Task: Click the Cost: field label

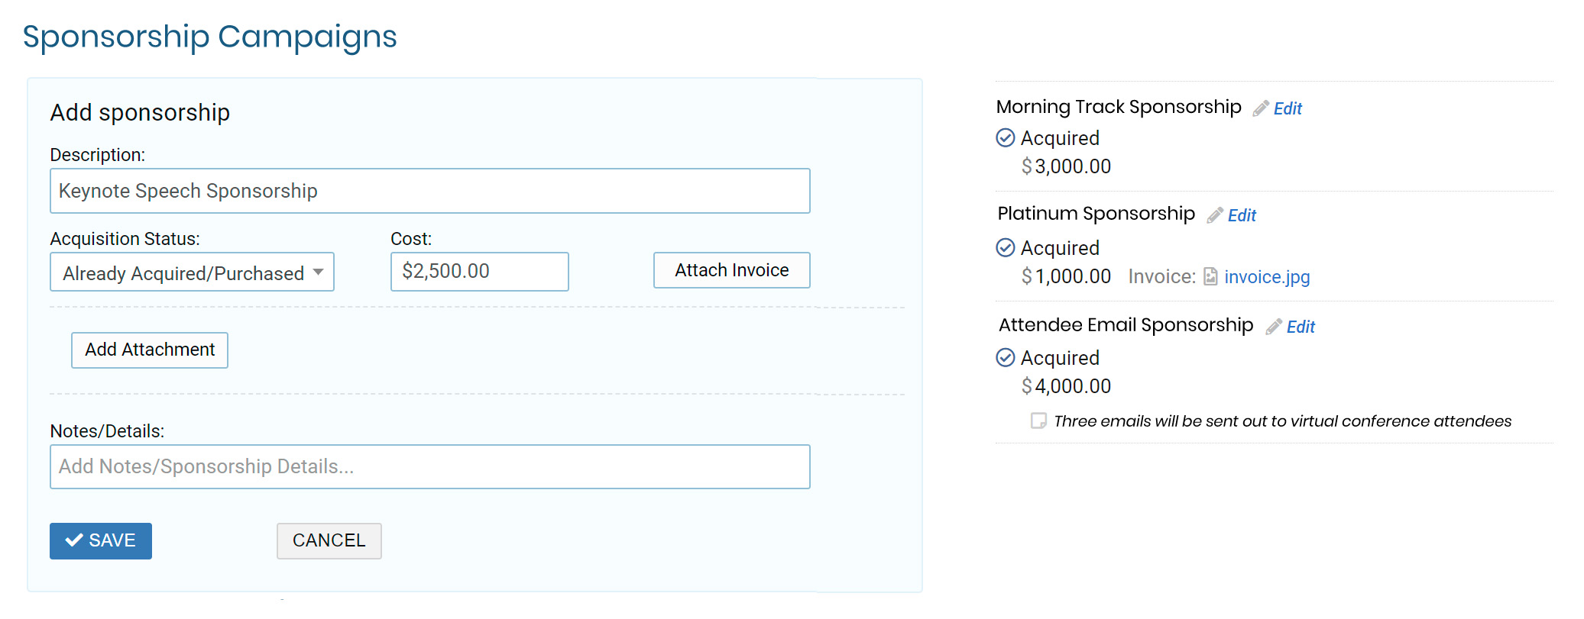Action: (411, 239)
